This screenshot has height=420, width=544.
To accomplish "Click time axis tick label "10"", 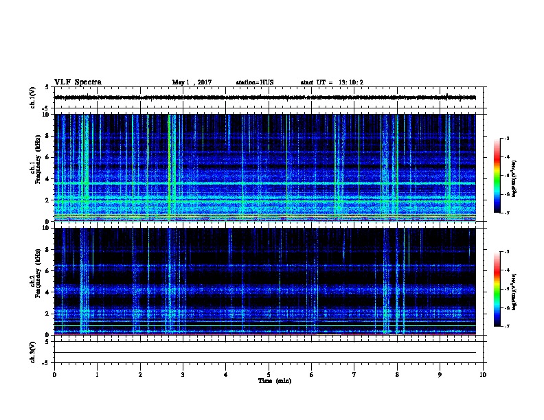I will coord(483,374).
